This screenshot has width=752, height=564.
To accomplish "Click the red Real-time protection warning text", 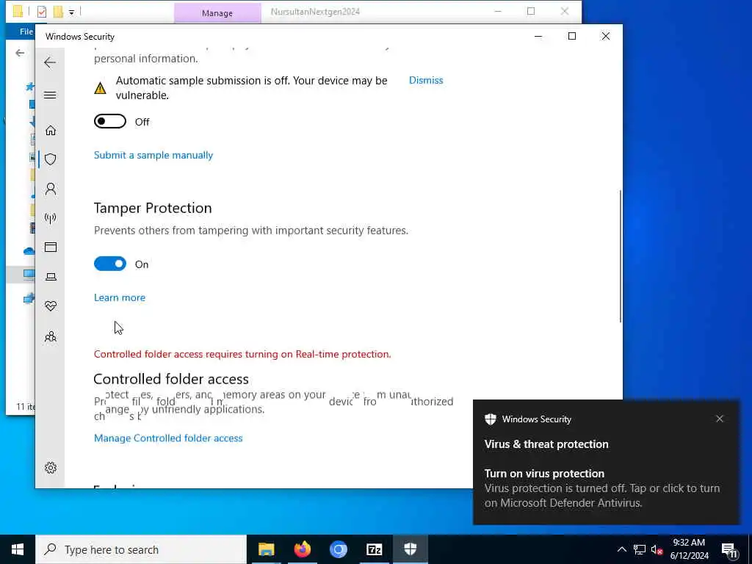I will pyautogui.click(x=242, y=354).
